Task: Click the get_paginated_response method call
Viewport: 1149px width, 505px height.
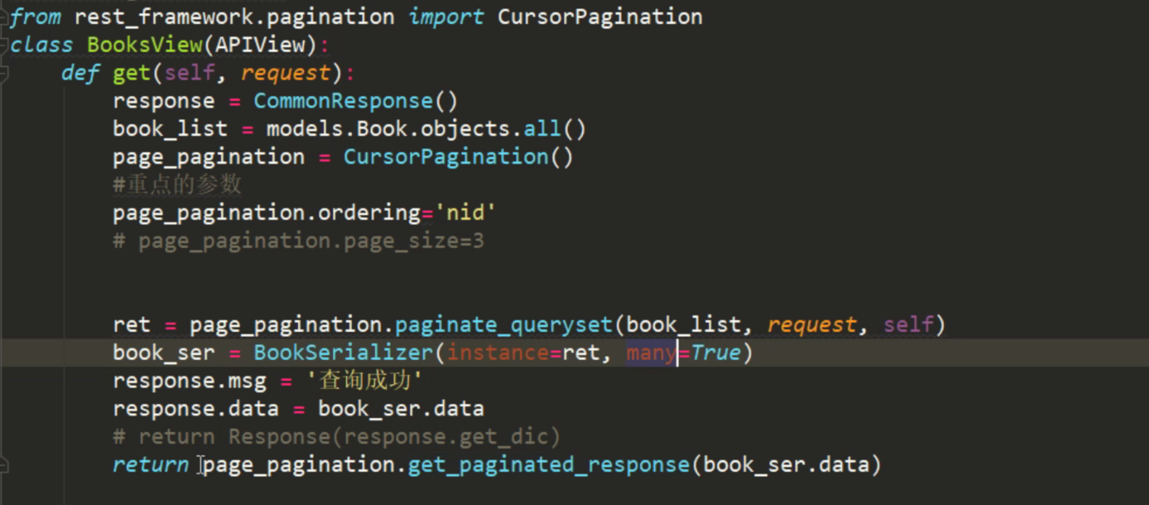Action: (548, 465)
